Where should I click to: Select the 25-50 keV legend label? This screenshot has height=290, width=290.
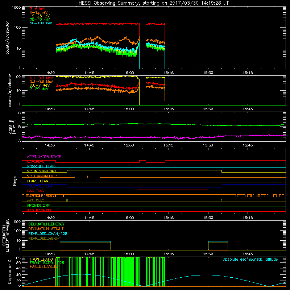pos(40,20)
